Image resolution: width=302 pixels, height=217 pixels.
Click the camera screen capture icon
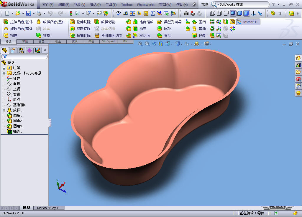click(186, 13)
